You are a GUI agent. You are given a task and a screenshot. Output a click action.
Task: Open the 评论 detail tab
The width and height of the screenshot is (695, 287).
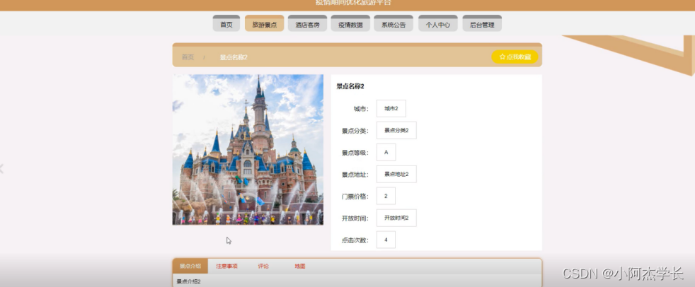[263, 266]
